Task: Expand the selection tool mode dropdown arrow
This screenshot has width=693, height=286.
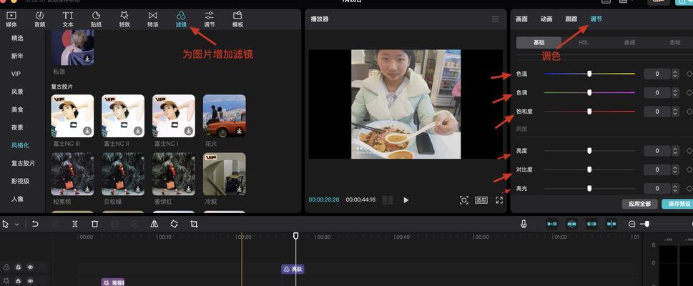Action: click(x=16, y=225)
